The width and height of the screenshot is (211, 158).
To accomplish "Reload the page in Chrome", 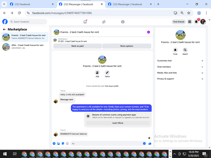I will click(19, 13).
